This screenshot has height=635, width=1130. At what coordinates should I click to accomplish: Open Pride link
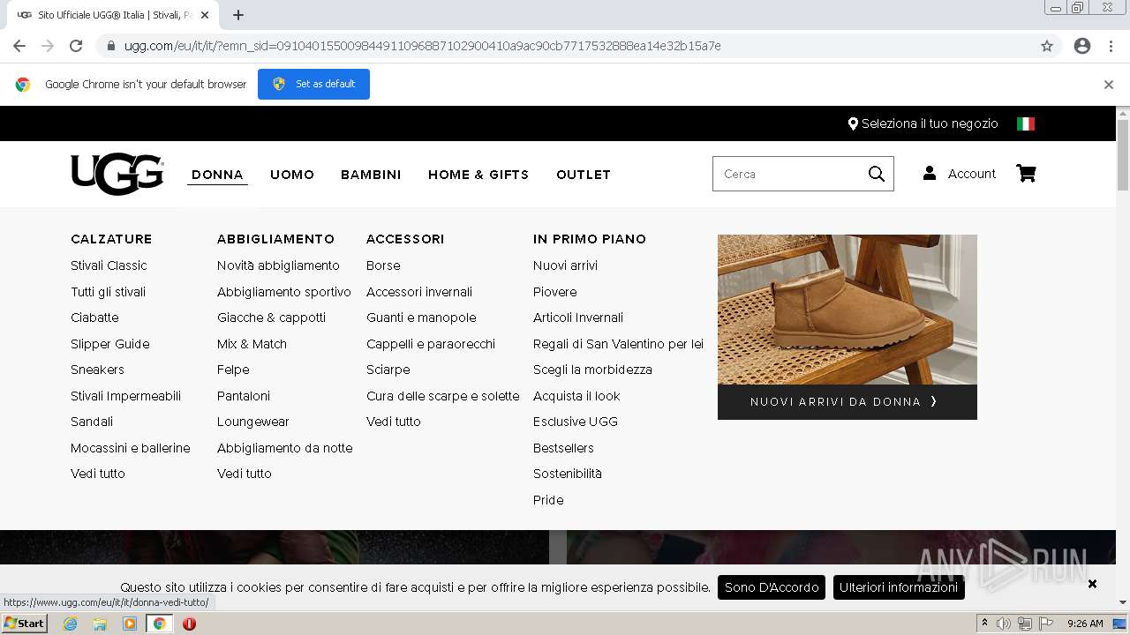548,500
